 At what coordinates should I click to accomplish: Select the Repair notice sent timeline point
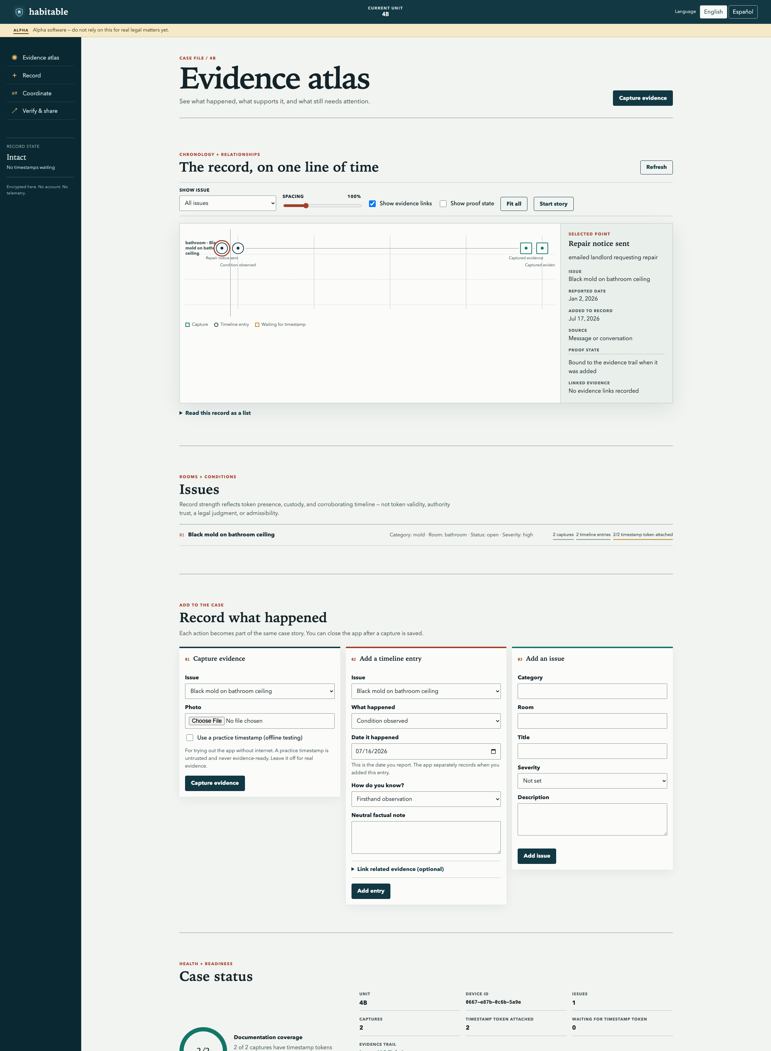[x=222, y=248]
